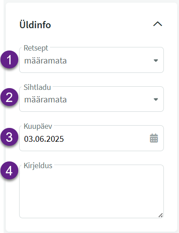This screenshot has width=179, height=233.
Task: Select the purple number 3 badge
Action: click(9, 137)
